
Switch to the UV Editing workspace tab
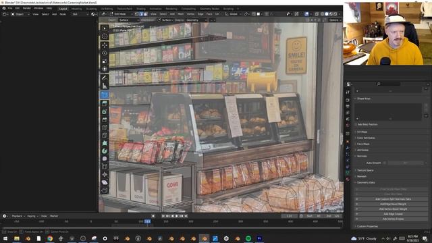pos(107,9)
